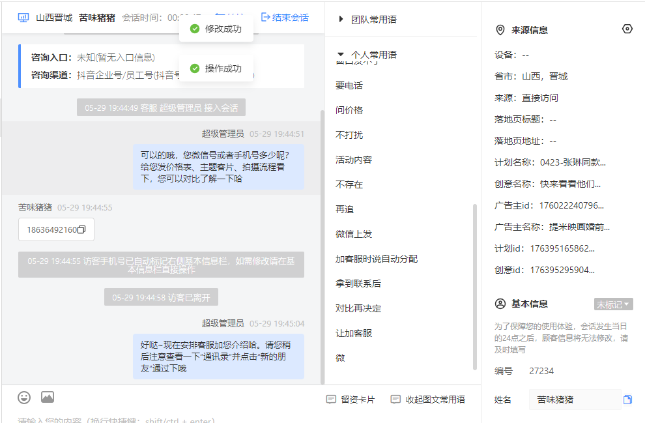645x423 pixels.
Task: Copy the phone number 18636492160
Action: click(x=82, y=229)
